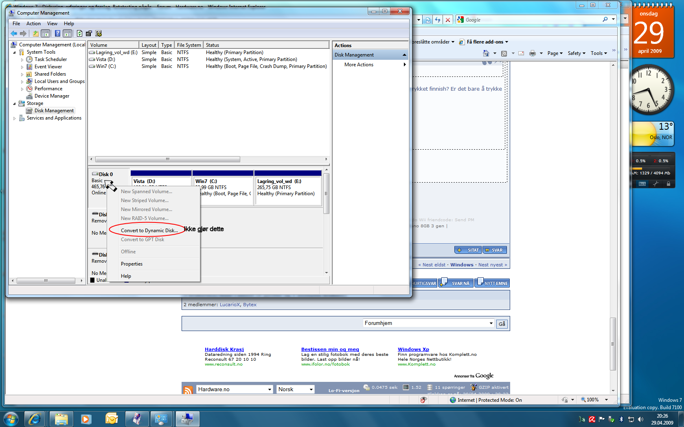Collapse the System Tools tree node
Screen dimensions: 684x427
coord(15,52)
